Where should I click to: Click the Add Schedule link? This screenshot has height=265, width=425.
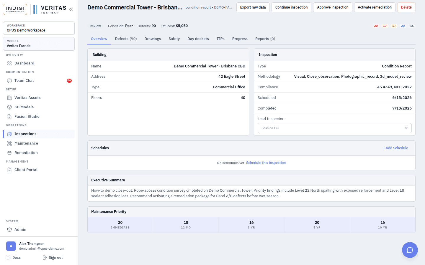[395, 148]
